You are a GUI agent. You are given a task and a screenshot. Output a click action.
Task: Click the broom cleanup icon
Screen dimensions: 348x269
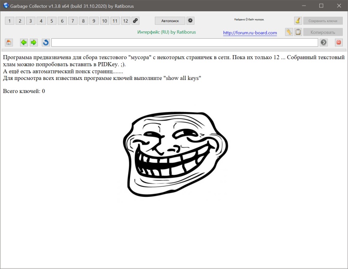tap(298, 20)
